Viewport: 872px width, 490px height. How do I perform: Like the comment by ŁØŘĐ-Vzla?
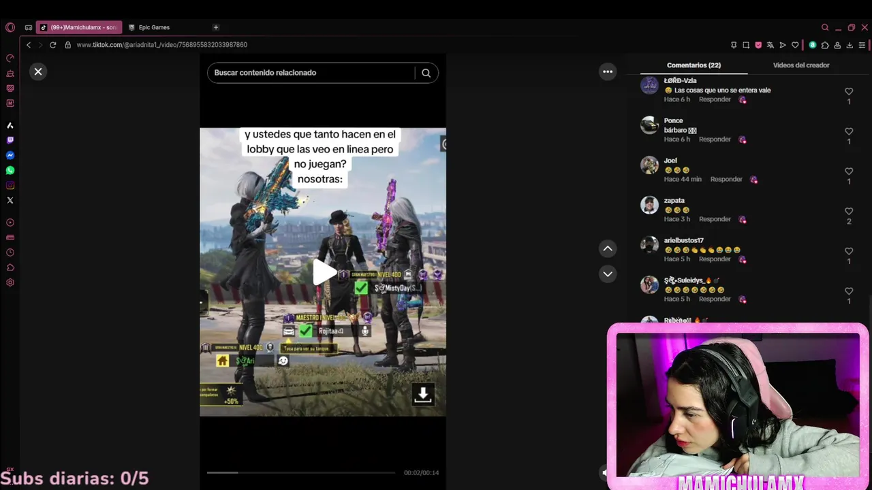click(x=849, y=91)
